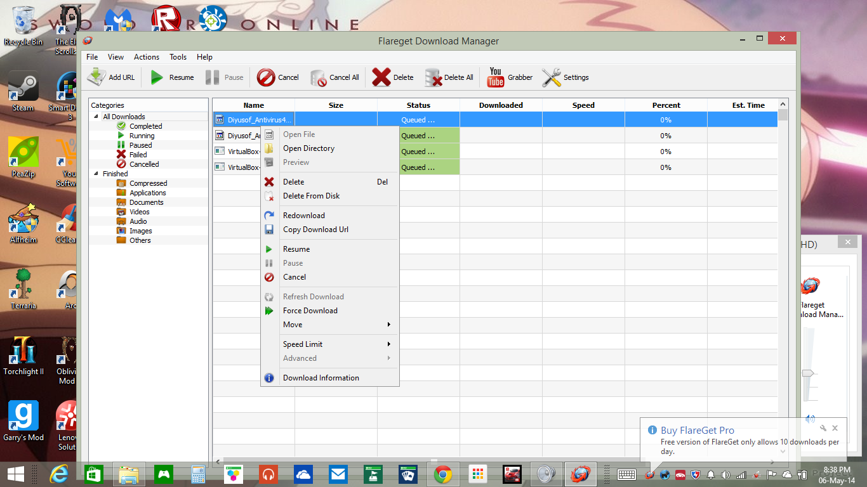Click the Est. Time column header
Viewport: 867px width, 487px height.
(x=743, y=105)
